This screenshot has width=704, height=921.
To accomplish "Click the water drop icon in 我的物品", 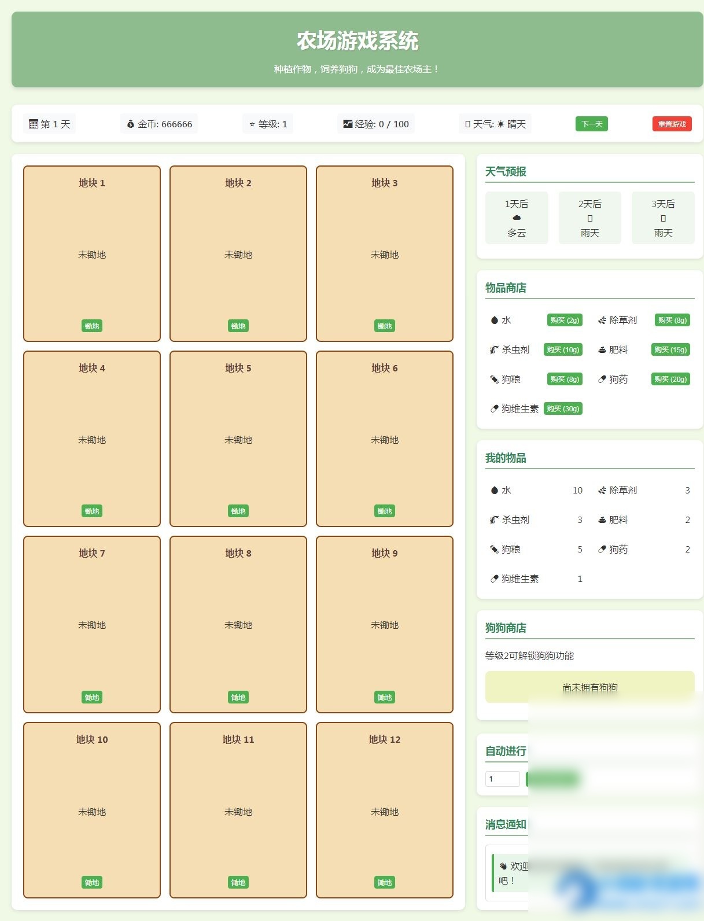I will pos(495,490).
